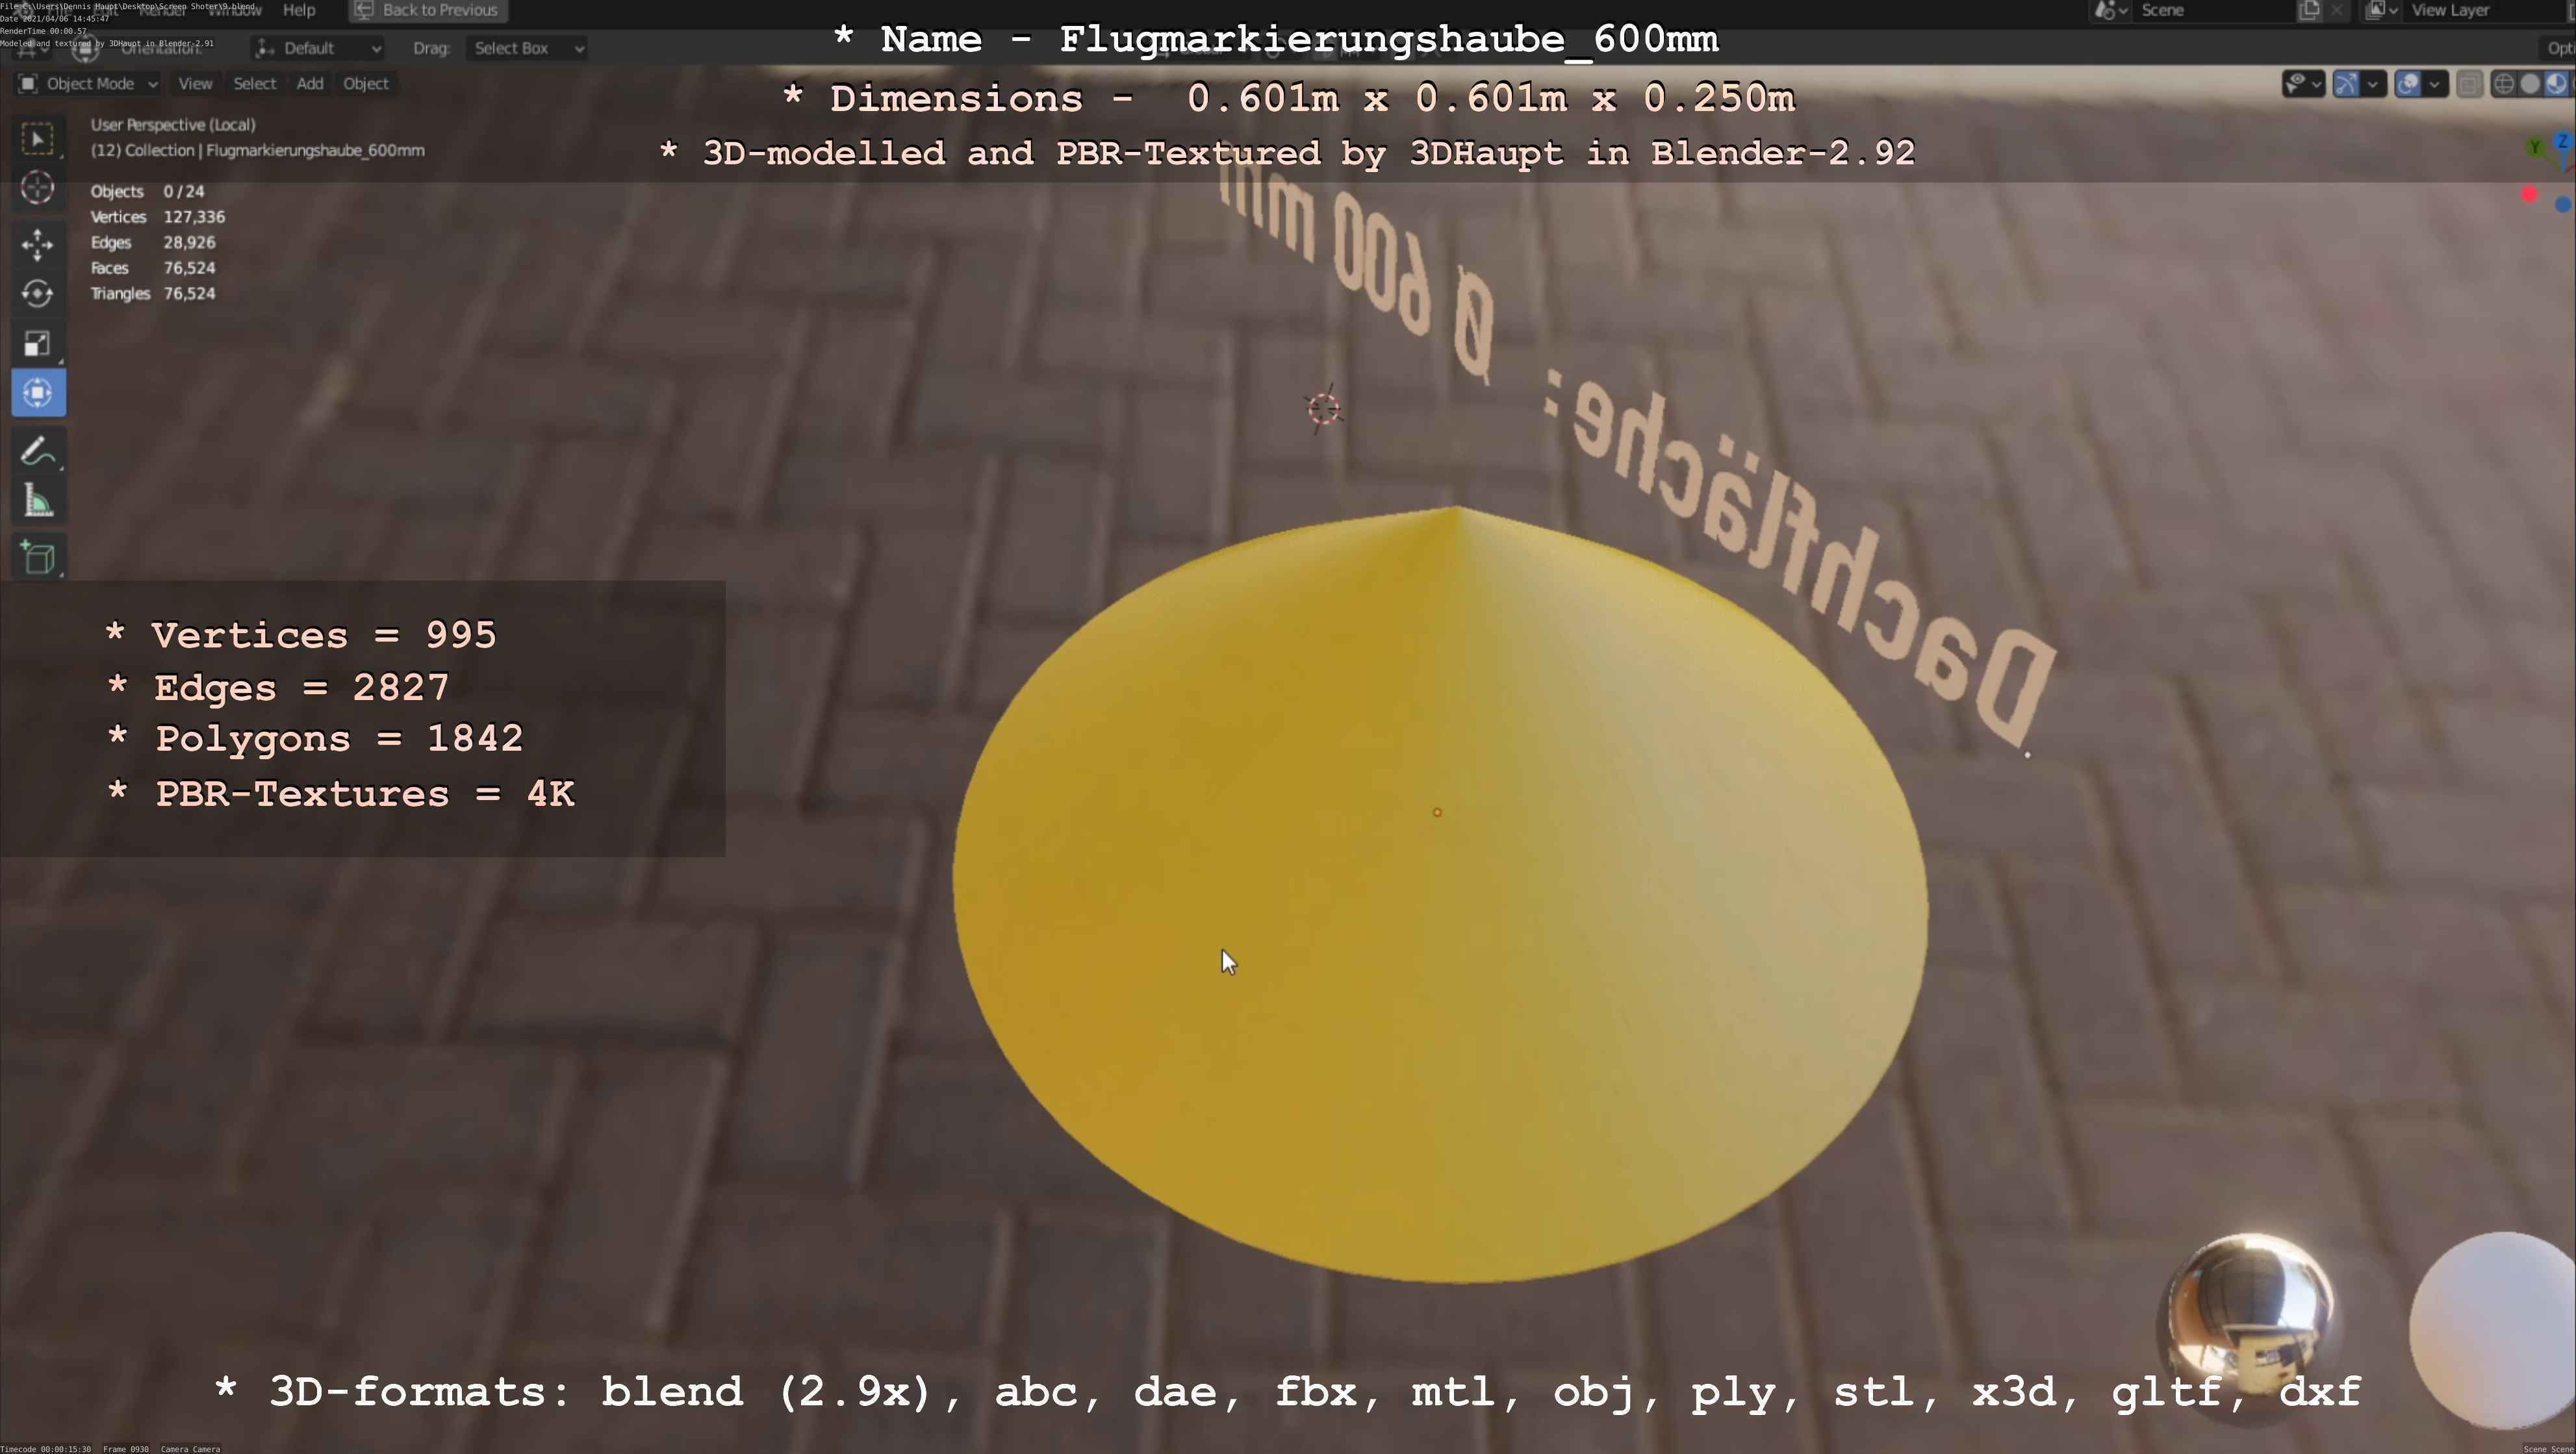Open the Object menu in header
The width and height of the screenshot is (2576, 1454).
[x=365, y=84]
